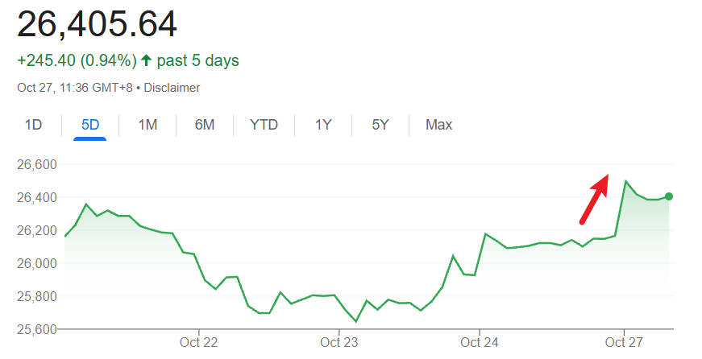Screen dimensions: 702x359
Task: Select the Max range tab
Action: pyautogui.click(x=439, y=125)
